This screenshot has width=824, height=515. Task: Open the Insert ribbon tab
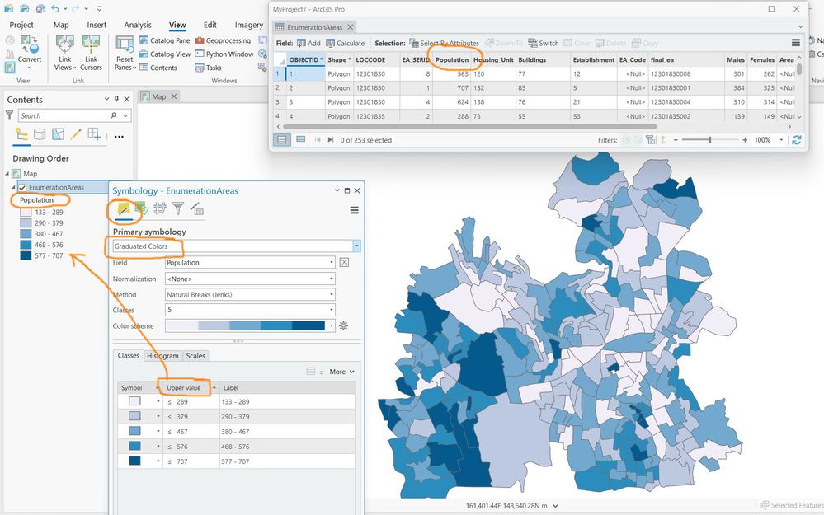97,25
